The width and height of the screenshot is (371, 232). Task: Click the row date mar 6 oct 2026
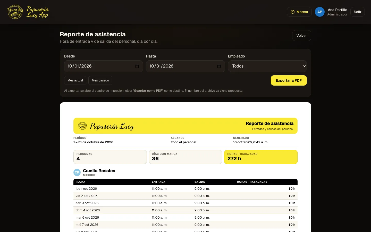coord(87,218)
